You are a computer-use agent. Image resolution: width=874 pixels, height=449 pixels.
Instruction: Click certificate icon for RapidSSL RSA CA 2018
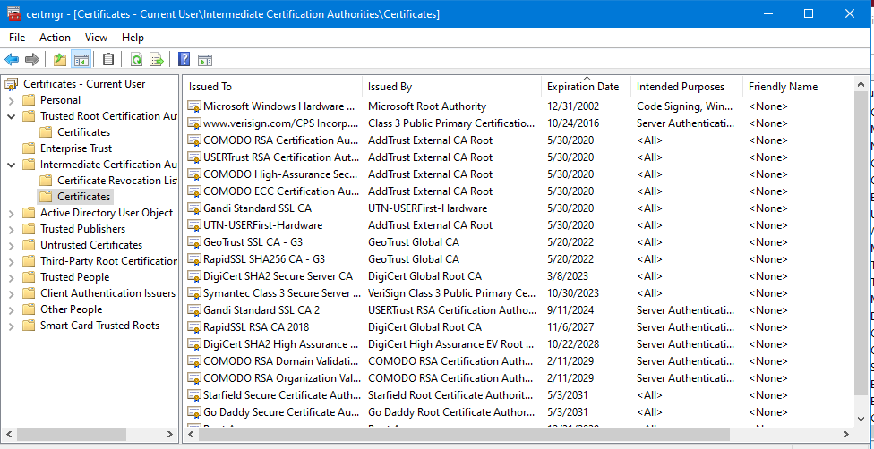point(194,327)
